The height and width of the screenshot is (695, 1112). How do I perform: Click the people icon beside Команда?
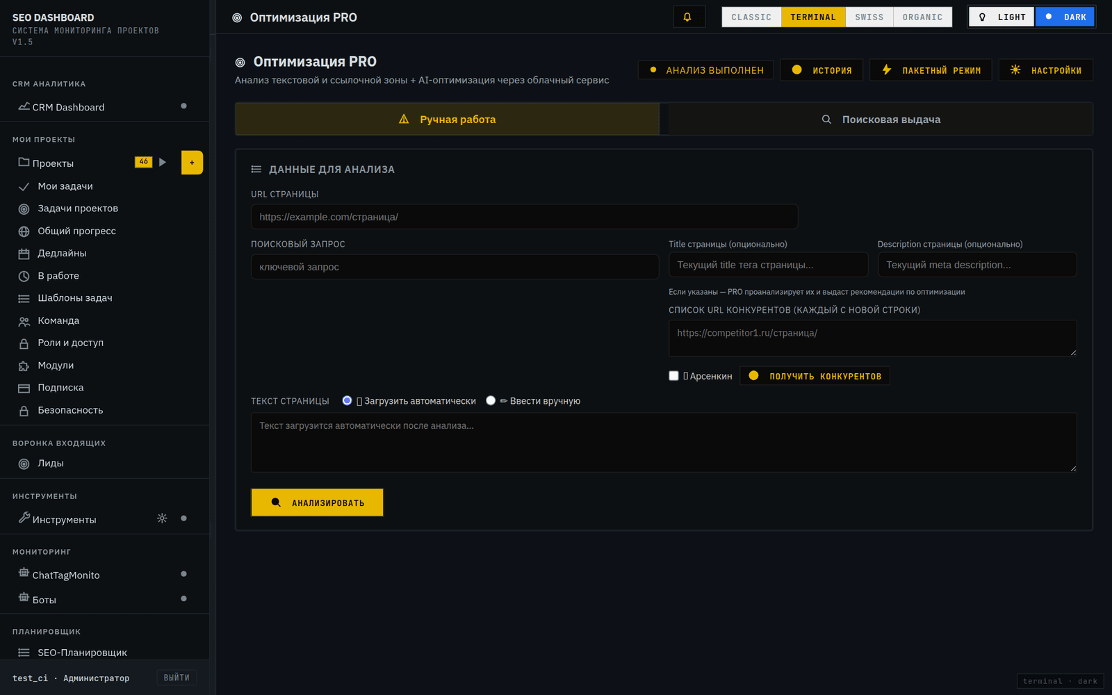[x=24, y=321]
